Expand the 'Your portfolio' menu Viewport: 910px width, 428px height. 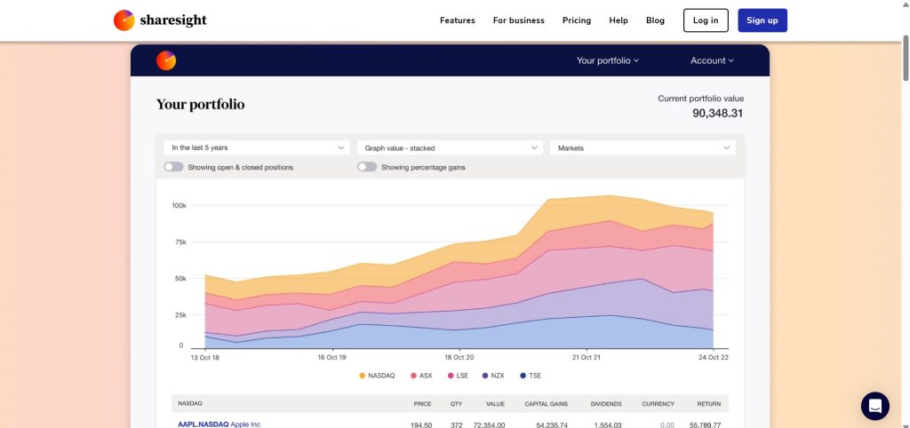coord(608,60)
